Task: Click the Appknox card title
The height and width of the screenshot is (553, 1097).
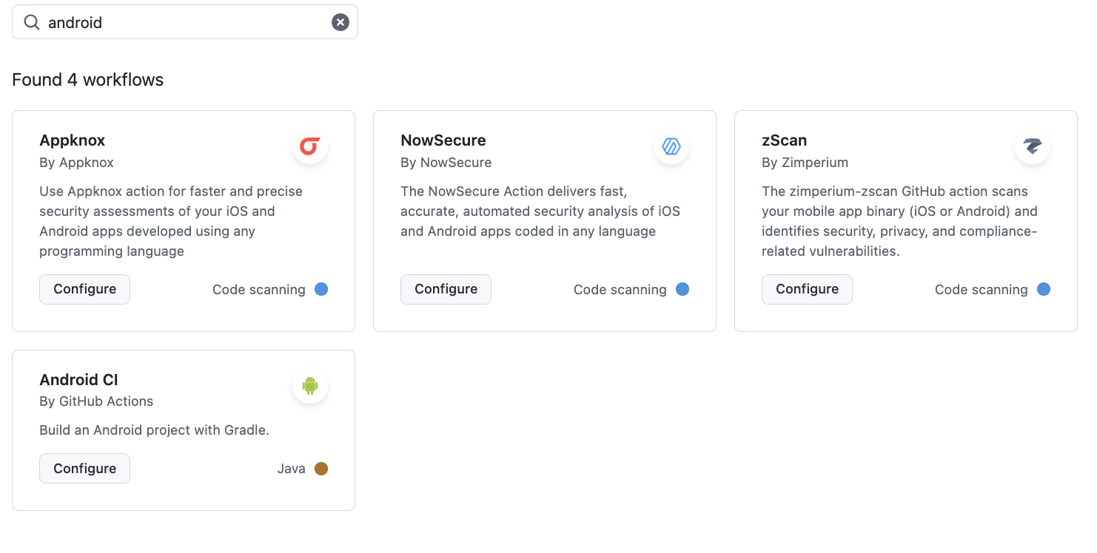Action: point(73,140)
